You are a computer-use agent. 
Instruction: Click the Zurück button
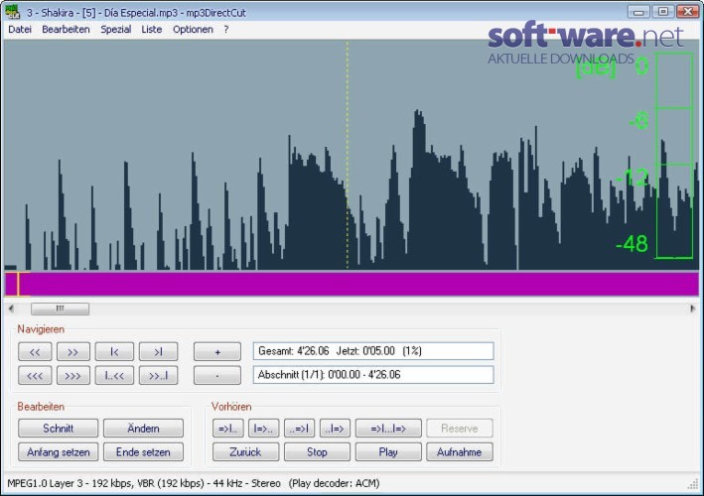click(245, 452)
